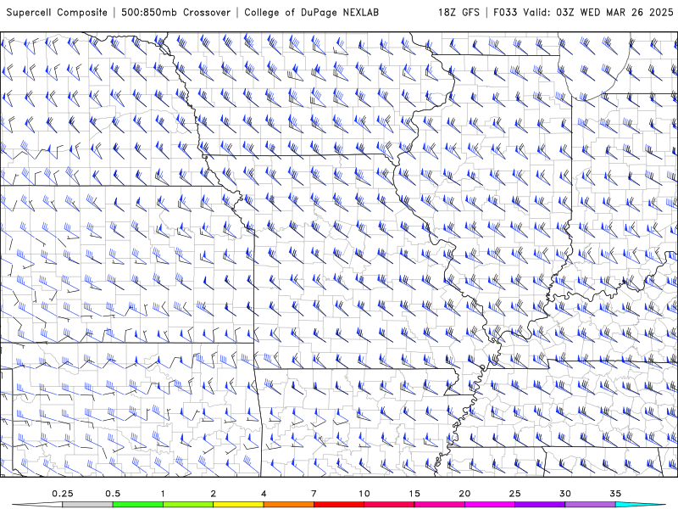
Task: Click the legend value "0.25"
Action: tap(63, 494)
